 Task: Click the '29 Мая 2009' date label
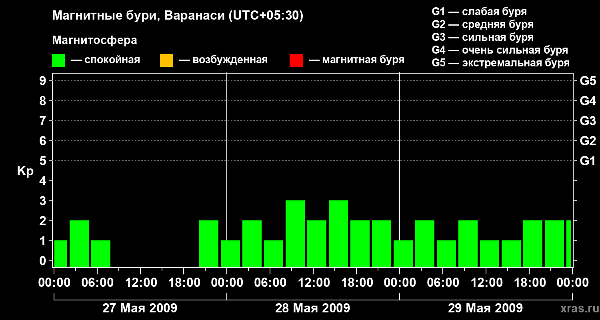485,308
